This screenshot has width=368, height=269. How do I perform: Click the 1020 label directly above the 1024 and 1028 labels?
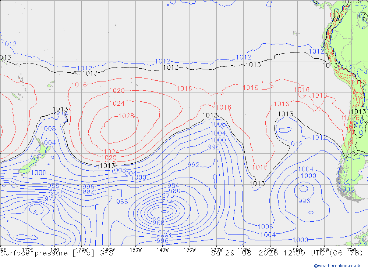[117, 91]
